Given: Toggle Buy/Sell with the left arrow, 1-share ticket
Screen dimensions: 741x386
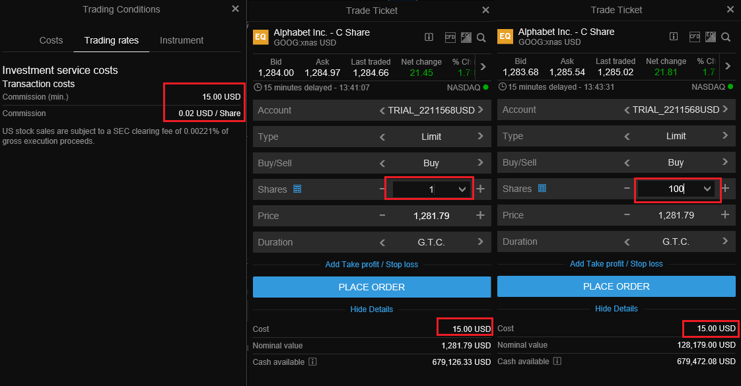Looking at the screenshot, I should click(x=382, y=163).
